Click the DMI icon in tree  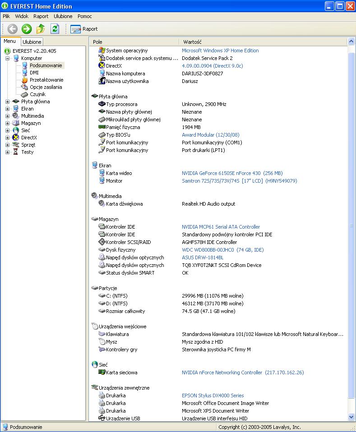point(24,73)
